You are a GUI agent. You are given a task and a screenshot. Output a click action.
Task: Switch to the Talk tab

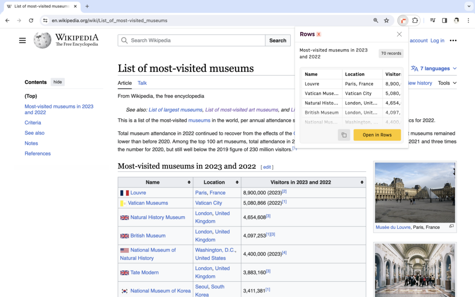(142, 83)
